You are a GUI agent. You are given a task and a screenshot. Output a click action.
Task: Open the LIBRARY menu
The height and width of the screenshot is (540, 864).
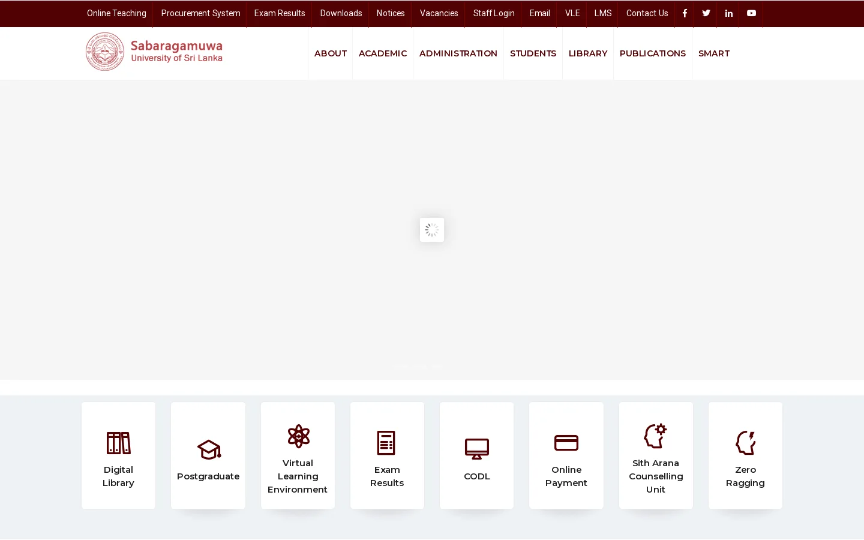(x=588, y=53)
